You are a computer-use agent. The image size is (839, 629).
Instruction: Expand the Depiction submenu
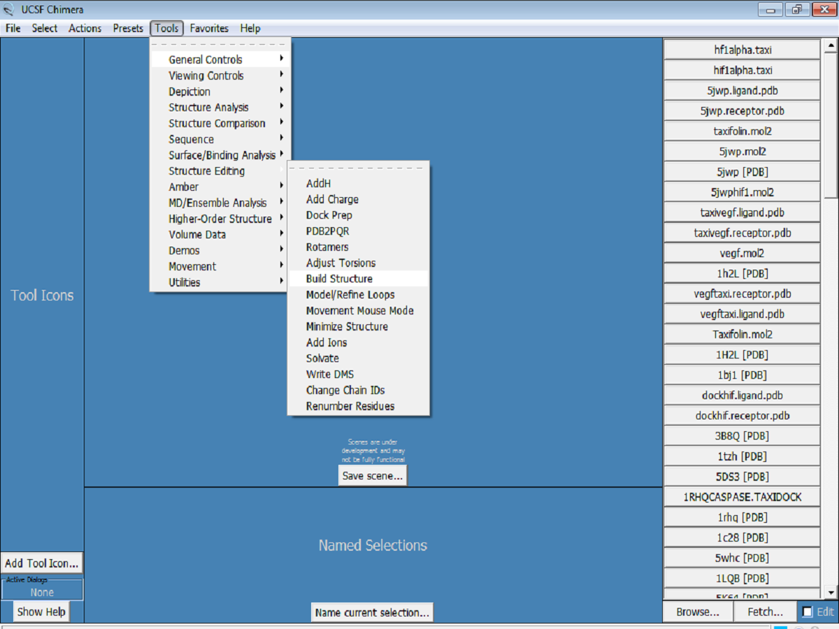220,92
